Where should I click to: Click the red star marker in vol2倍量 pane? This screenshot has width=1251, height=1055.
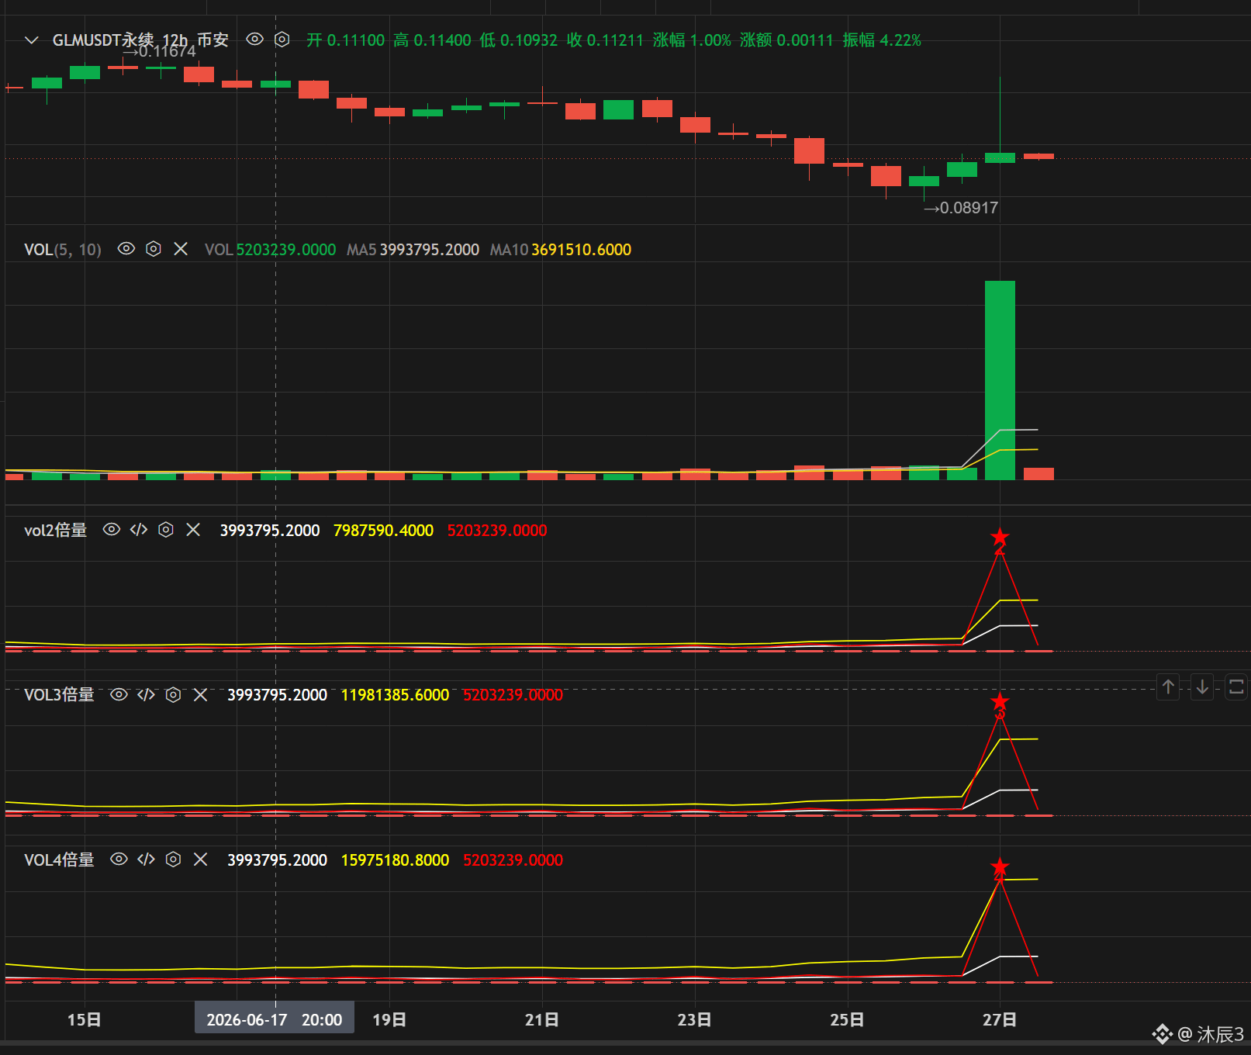(x=1000, y=537)
